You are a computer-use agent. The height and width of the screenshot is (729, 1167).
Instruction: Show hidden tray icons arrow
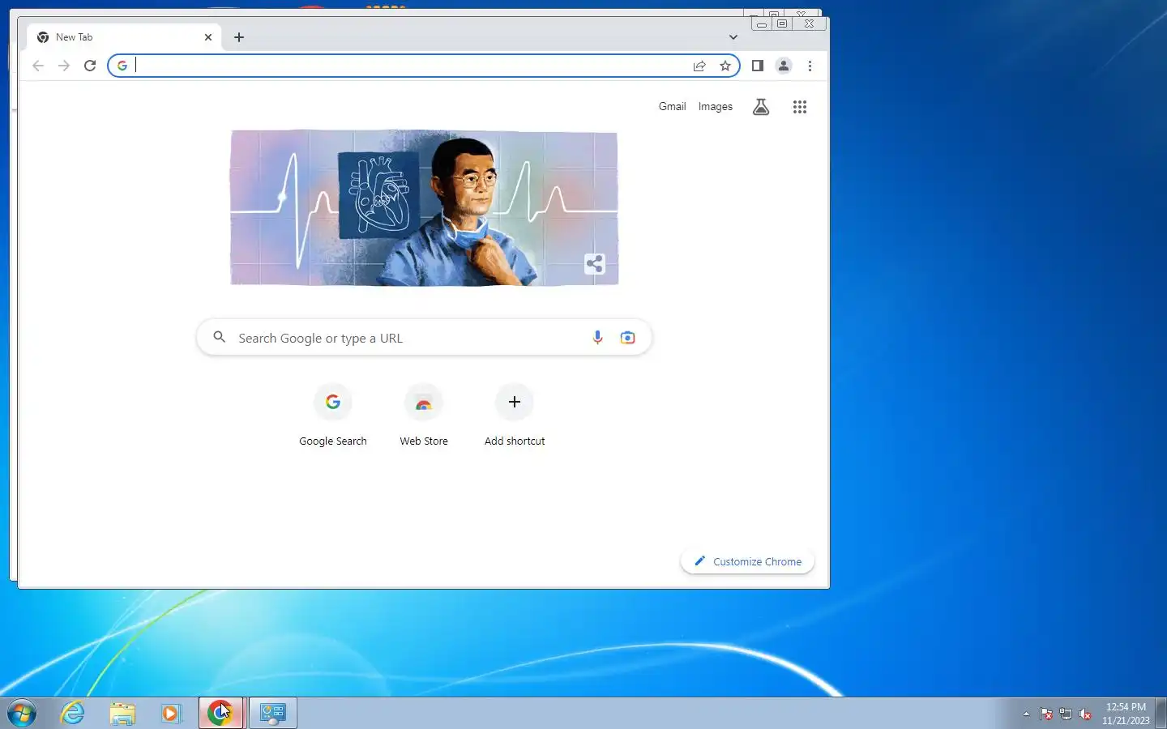click(x=1026, y=714)
